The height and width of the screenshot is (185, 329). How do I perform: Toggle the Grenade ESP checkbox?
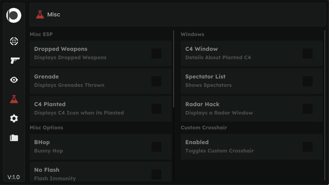point(156,81)
